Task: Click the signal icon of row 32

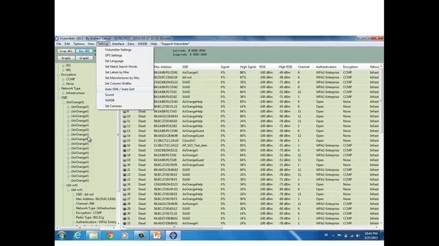Action: click(125, 223)
